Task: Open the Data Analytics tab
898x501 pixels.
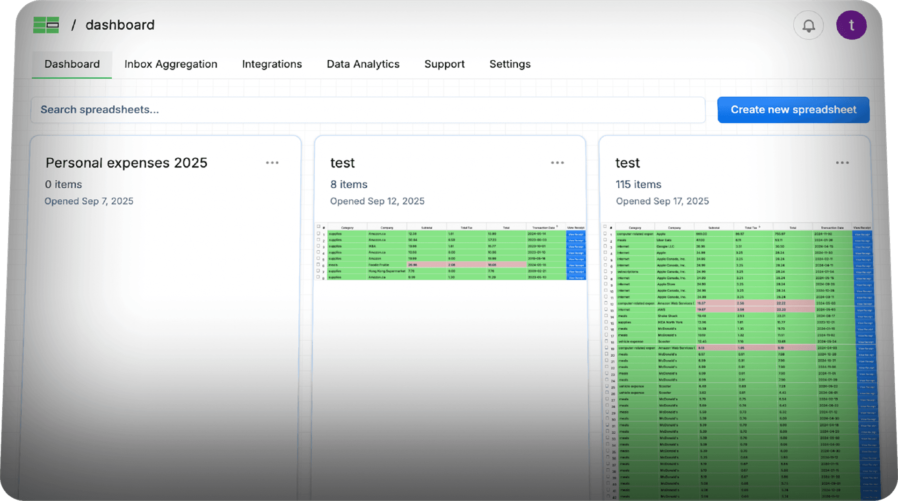Action: [362, 64]
